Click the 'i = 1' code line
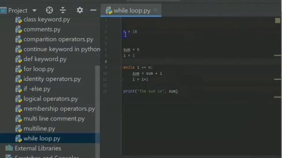 [129, 56]
